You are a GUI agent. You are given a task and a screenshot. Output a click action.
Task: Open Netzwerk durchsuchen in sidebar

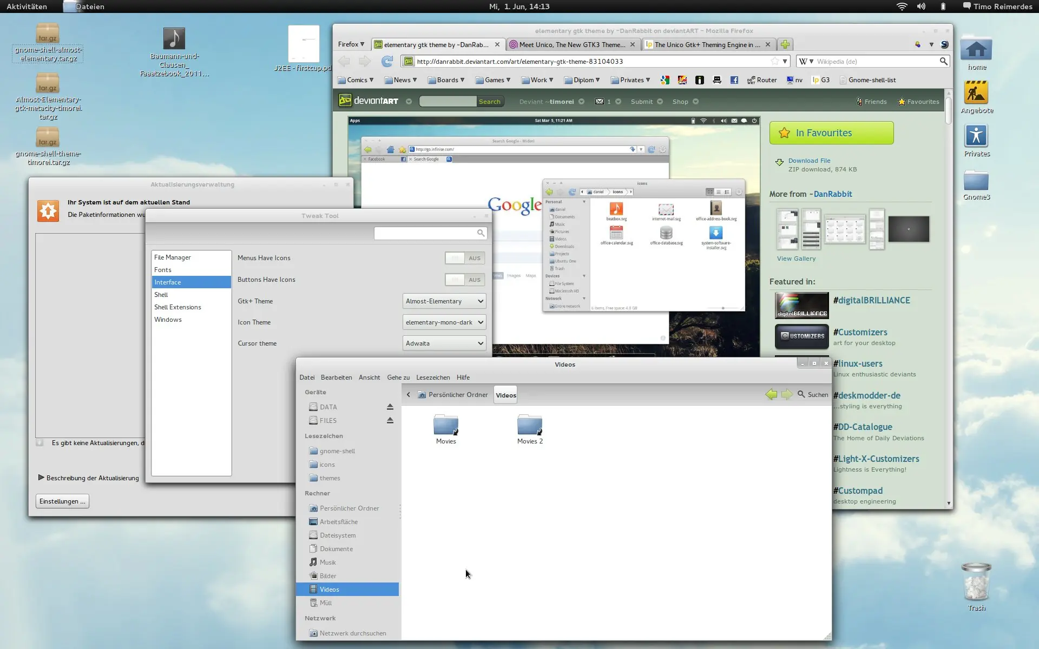[x=348, y=633]
